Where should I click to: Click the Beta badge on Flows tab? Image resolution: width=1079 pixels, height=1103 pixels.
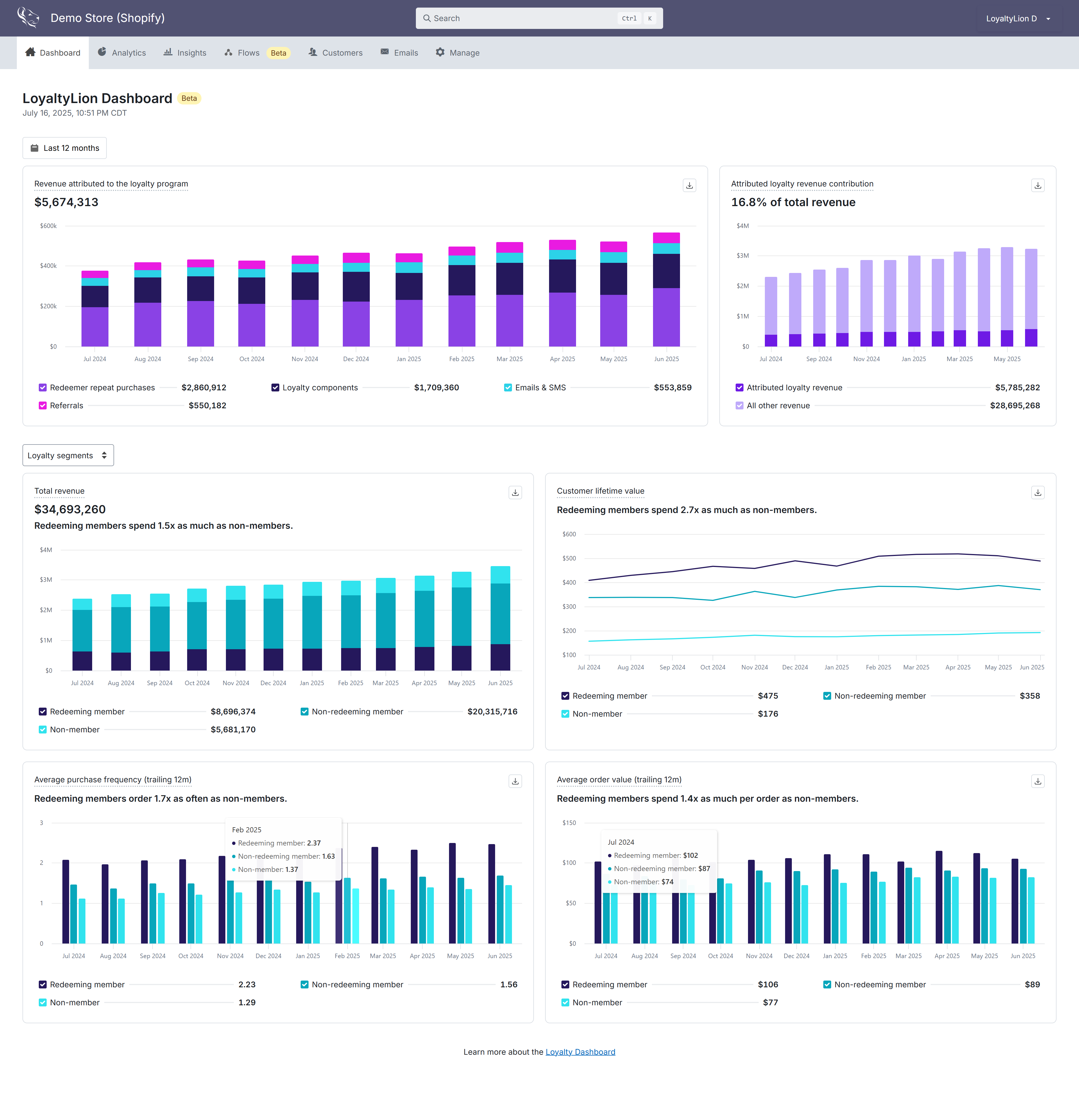point(278,53)
